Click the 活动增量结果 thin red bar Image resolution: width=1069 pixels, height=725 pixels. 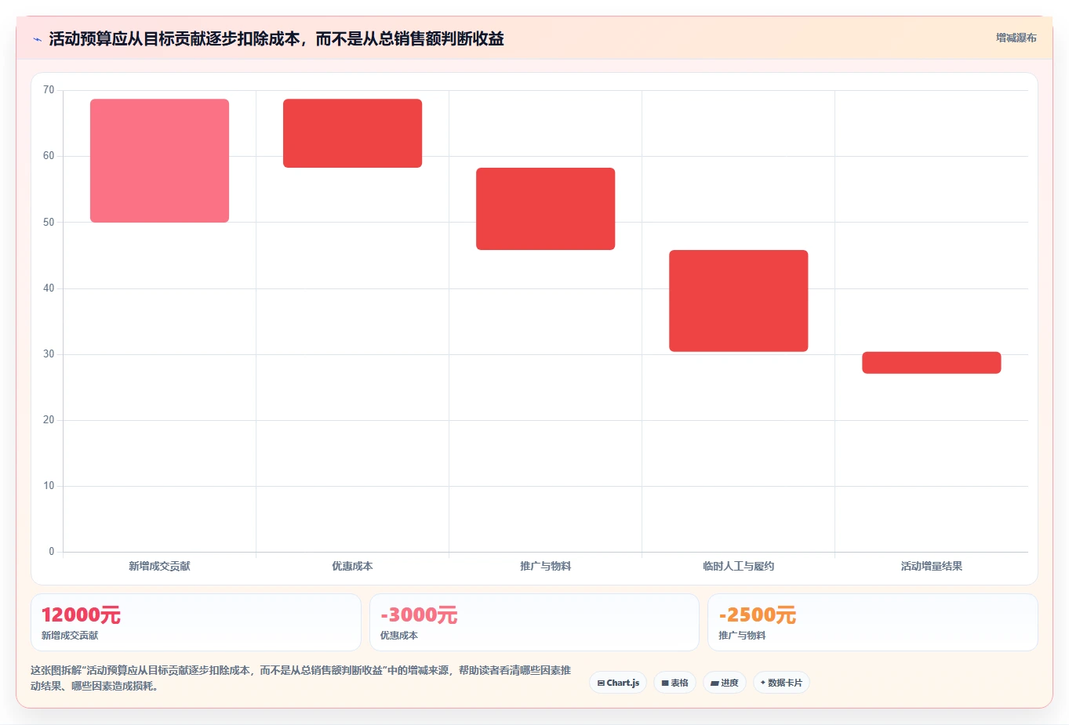tap(931, 363)
